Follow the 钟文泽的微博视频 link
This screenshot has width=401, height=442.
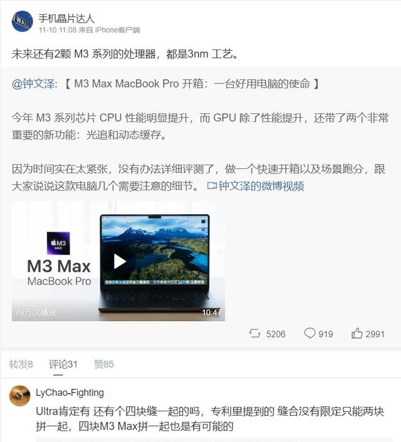(x=261, y=186)
